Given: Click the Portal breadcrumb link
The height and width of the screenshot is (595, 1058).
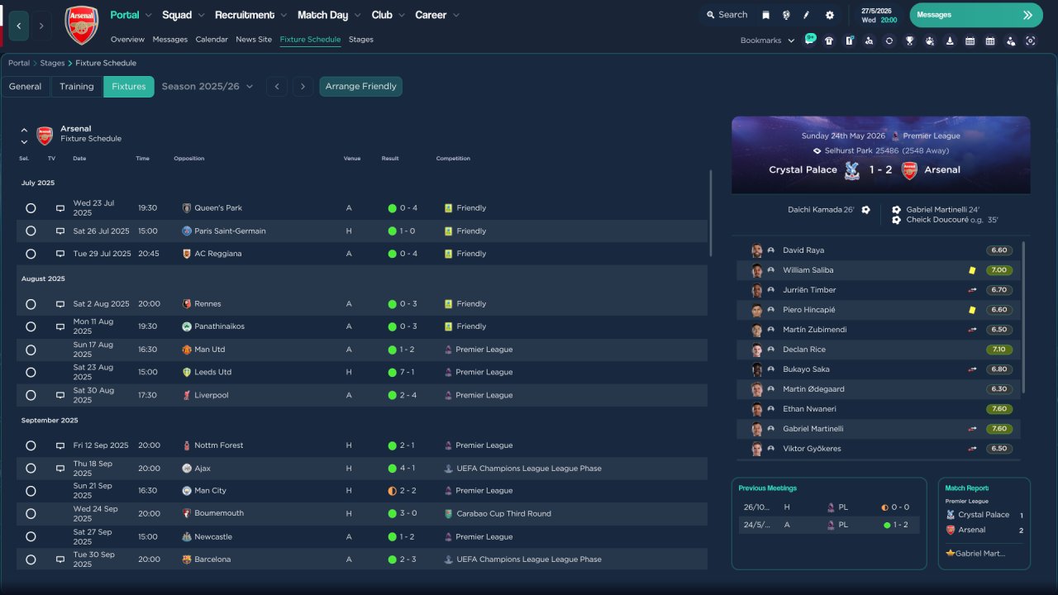Looking at the screenshot, I should pyautogui.click(x=19, y=63).
